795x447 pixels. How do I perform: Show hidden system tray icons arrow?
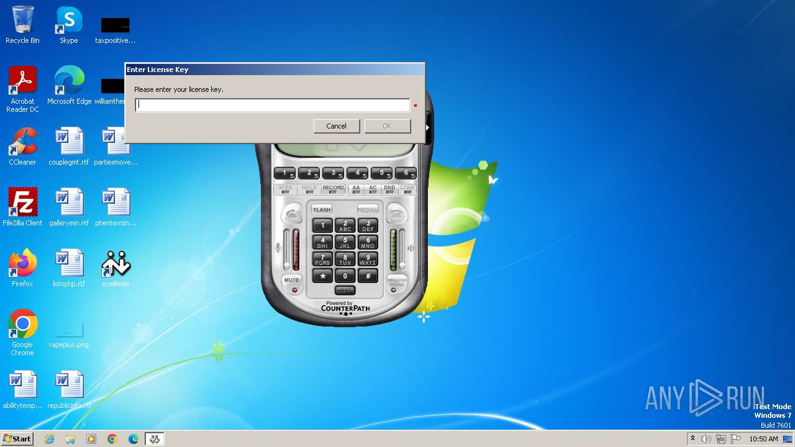[693, 438]
